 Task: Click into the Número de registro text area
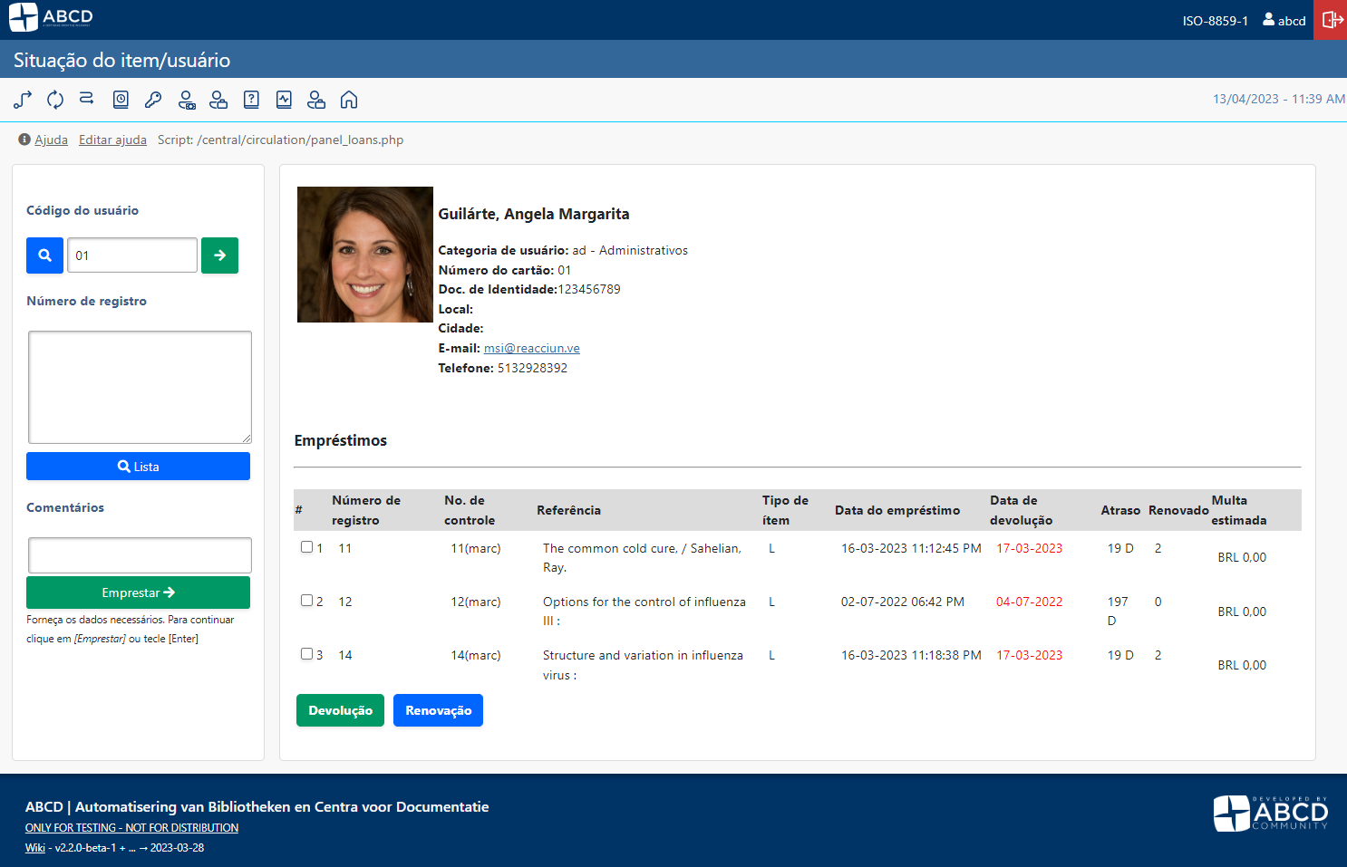click(140, 387)
